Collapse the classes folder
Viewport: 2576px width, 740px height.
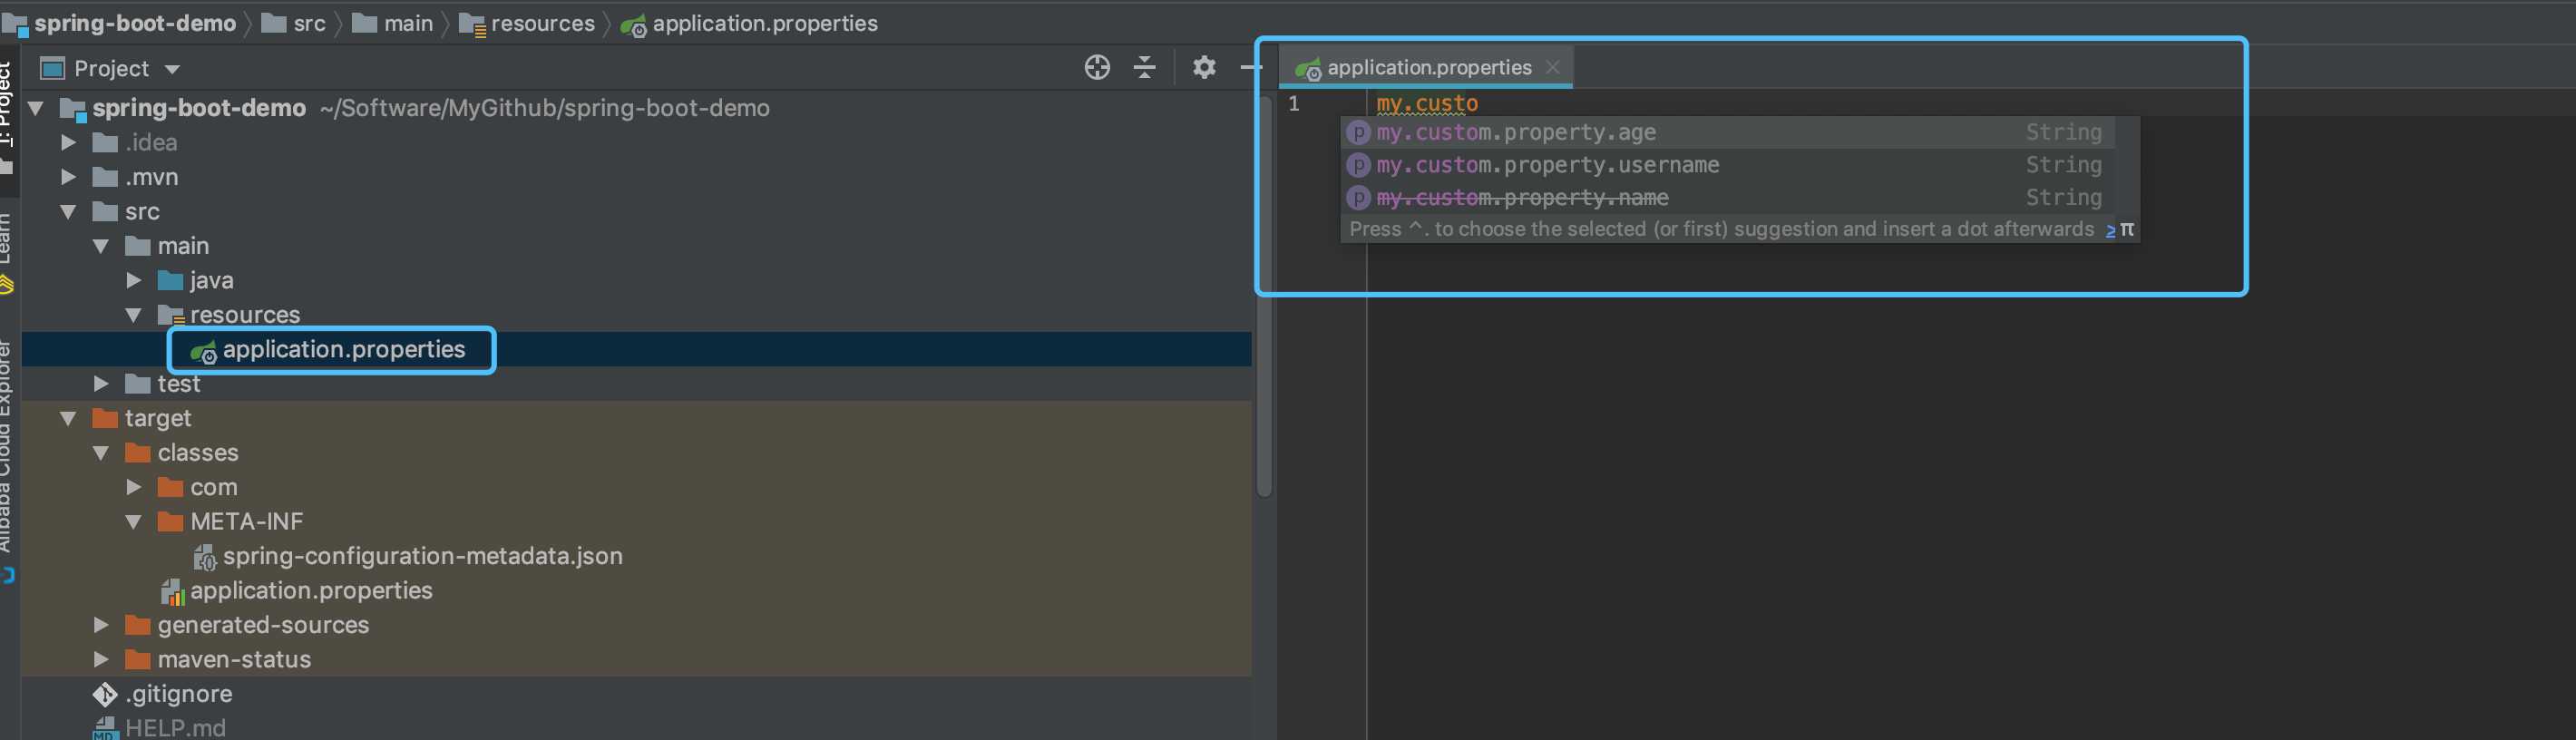click(101, 453)
